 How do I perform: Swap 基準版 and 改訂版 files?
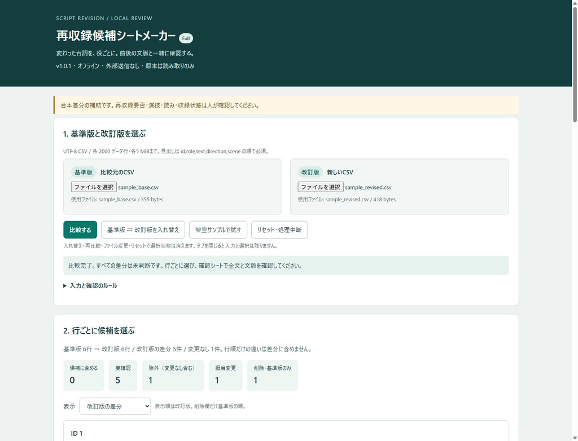143,230
